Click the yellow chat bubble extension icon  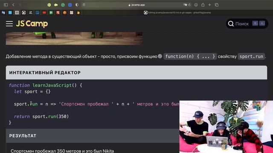56,5
